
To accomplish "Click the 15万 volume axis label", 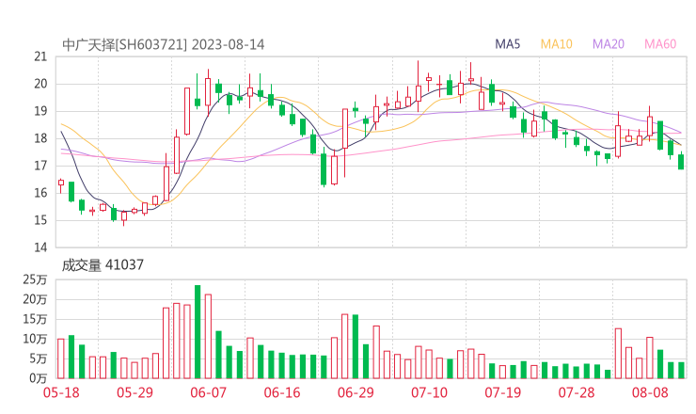I will pos(35,319).
